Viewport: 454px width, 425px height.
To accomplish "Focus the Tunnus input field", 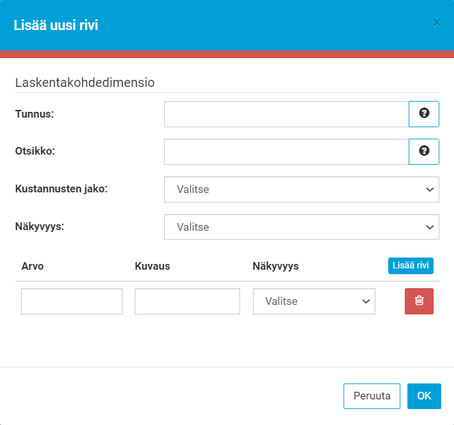I will click(x=286, y=114).
